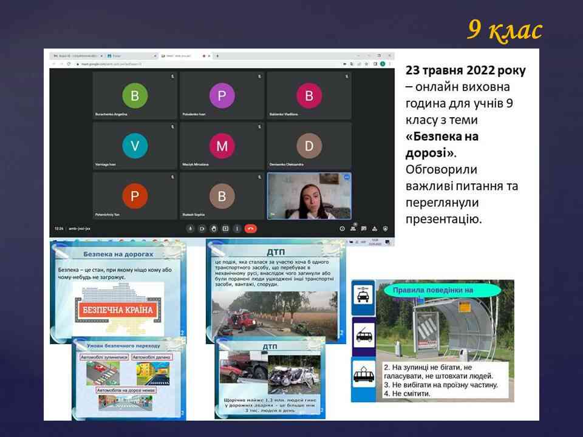Click the present screen icon
The image size is (583, 437).
click(225, 228)
